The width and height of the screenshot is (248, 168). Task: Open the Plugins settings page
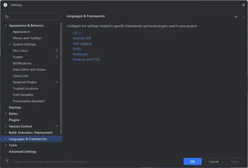[14, 120]
